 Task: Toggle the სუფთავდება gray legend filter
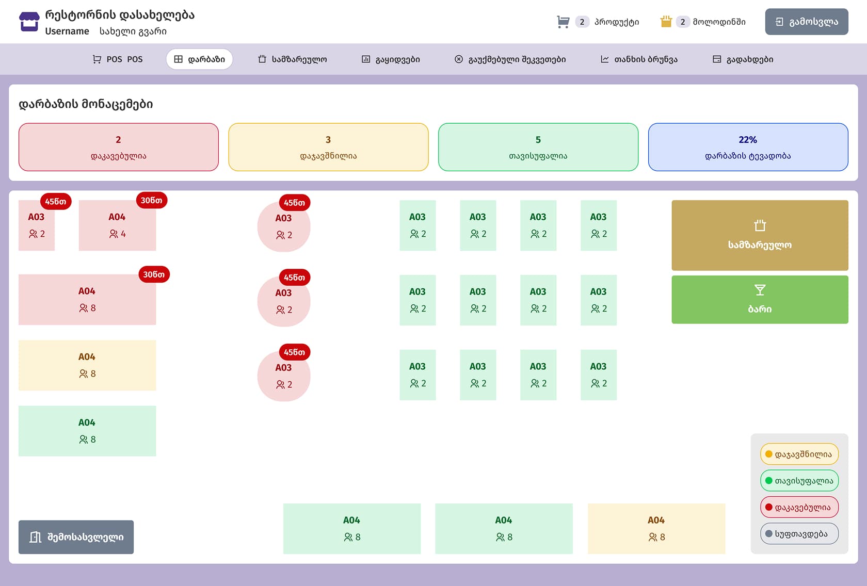pos(799,534)
